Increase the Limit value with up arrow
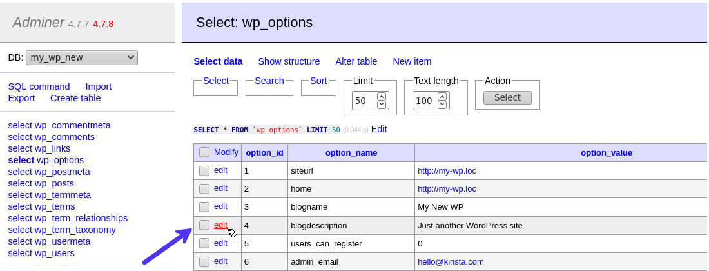 (381, 97)
